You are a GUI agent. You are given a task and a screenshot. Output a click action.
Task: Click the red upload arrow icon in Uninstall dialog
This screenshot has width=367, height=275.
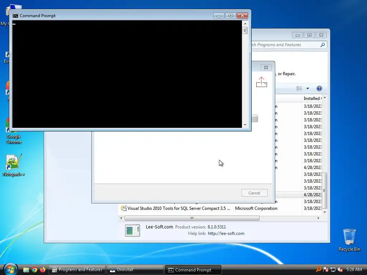(x=261, y=82)
